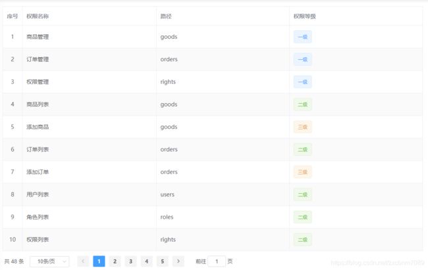Go to page 5

[x=163, y=261]
